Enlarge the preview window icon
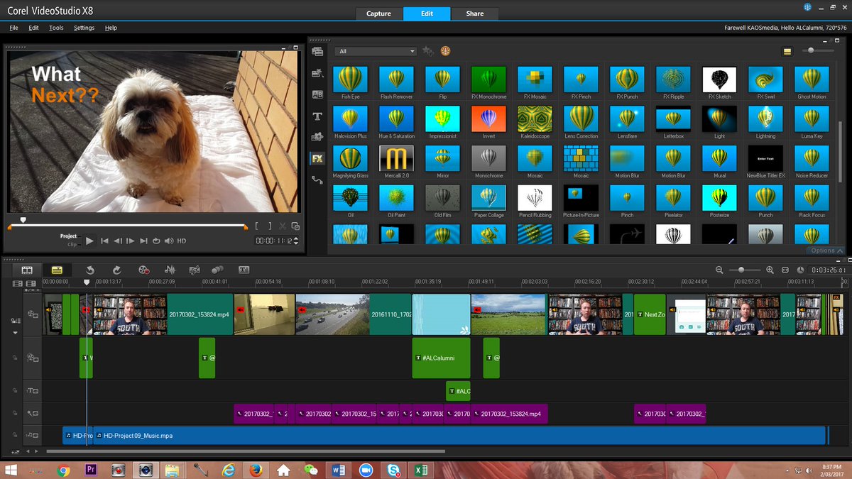 click(x=295, y=226)
